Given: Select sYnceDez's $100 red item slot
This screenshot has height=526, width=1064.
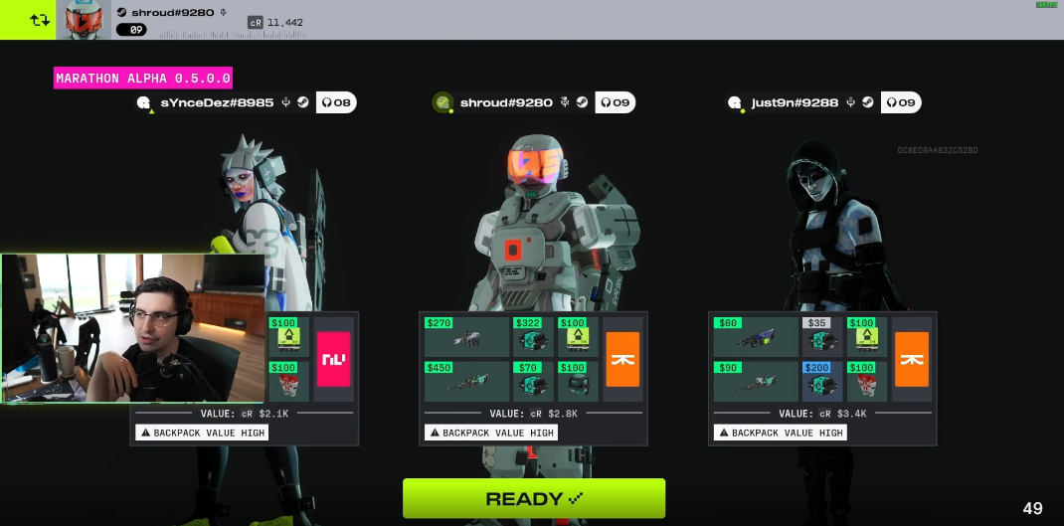Looking at the screenshot, I should (x=289, y=381).
